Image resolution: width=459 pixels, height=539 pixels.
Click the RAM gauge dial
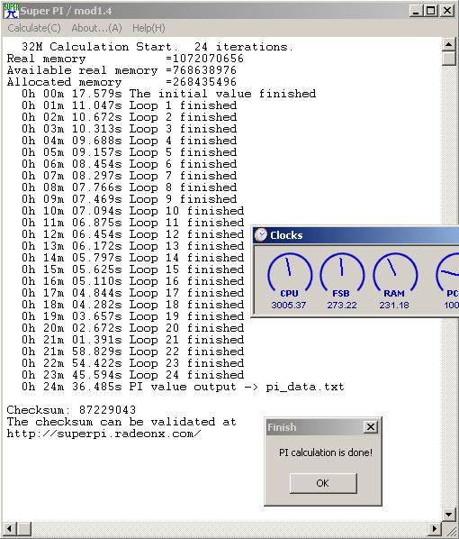pyautogui.click(x=394, y=271)
